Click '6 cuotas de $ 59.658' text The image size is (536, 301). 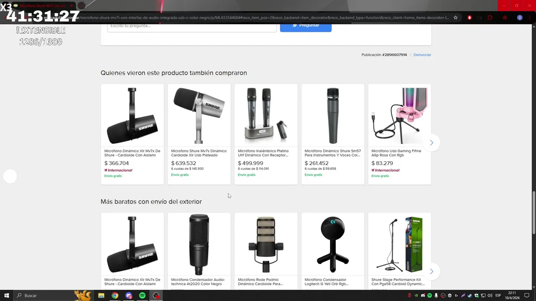click(320, 169)
